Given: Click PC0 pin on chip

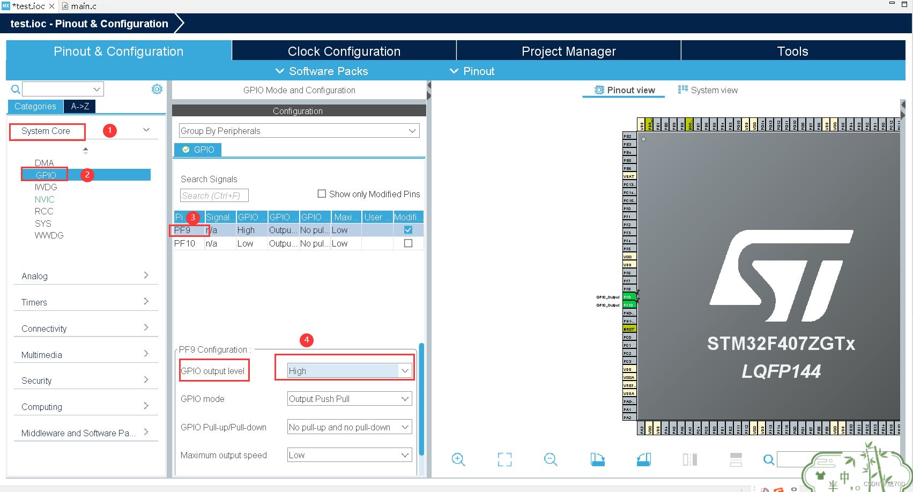Looking at the screenshot, I should tap(629, 337).
